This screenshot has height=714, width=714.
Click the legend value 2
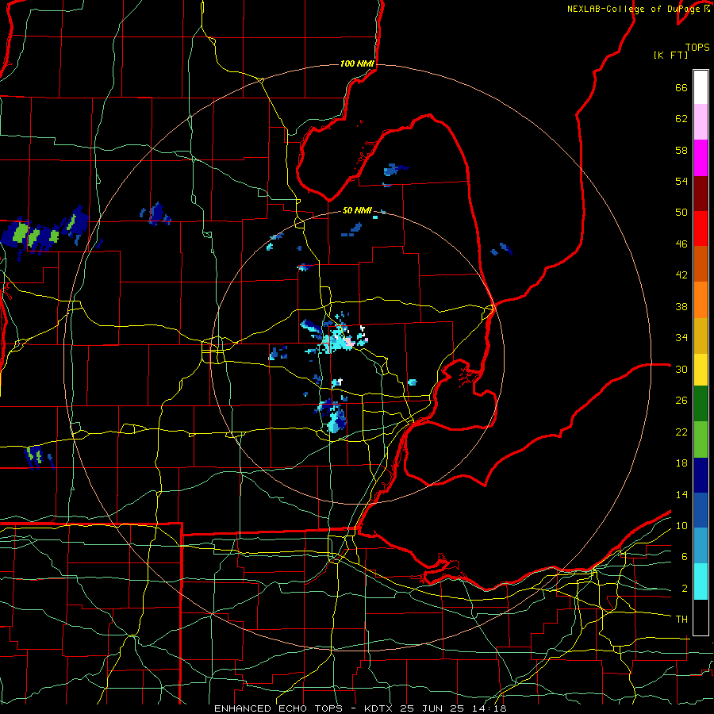tap(685, 589)
